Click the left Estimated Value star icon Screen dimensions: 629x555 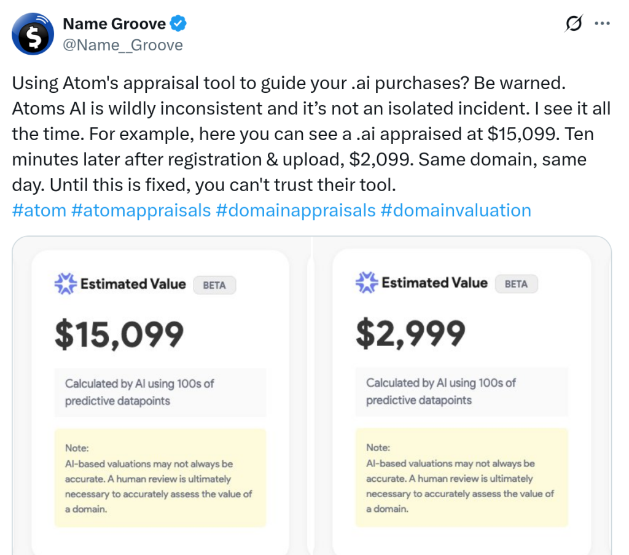pyautogui.click(x=65, y=284)
